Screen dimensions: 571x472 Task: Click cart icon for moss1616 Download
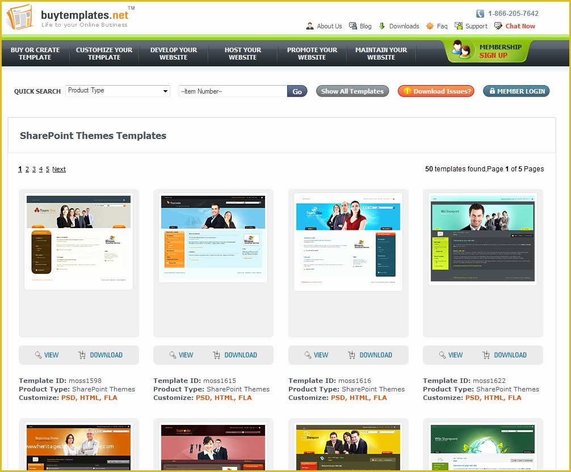[351, 355]
